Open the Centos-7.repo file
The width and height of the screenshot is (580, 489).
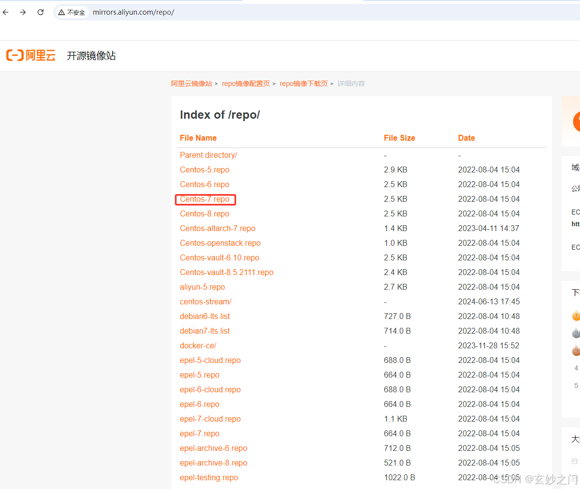205,199
